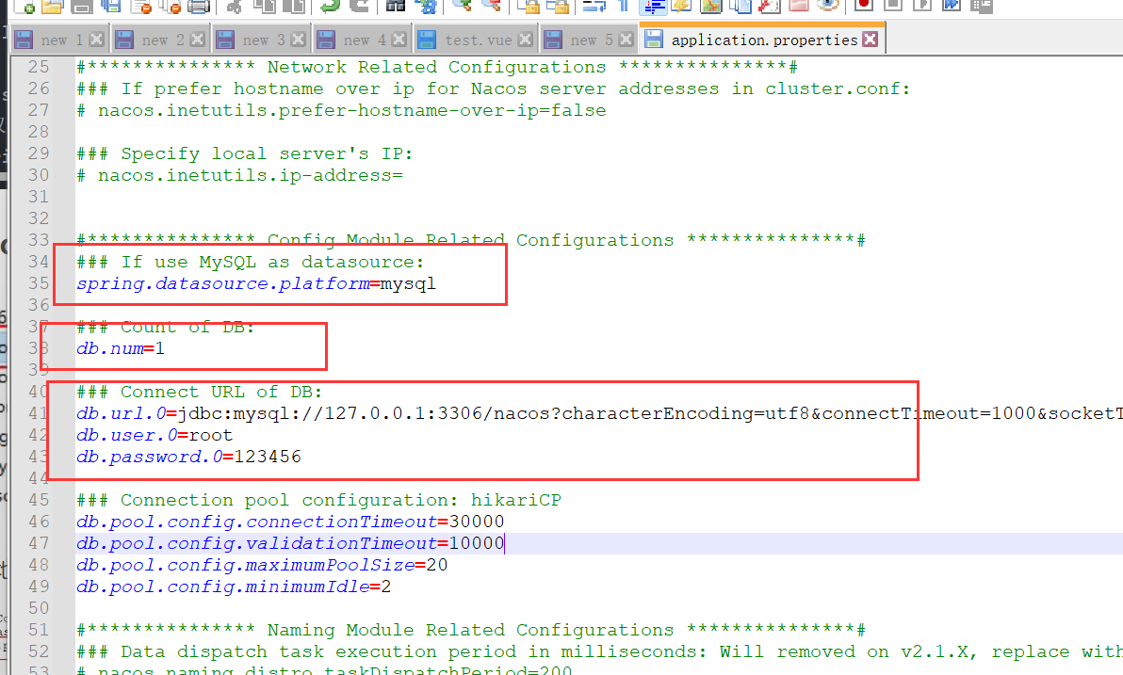Image resolution: width=1123 pixels, height=675 pixels.
Task: Switch to the new 5 tab
Action: (x=589, y=40)
